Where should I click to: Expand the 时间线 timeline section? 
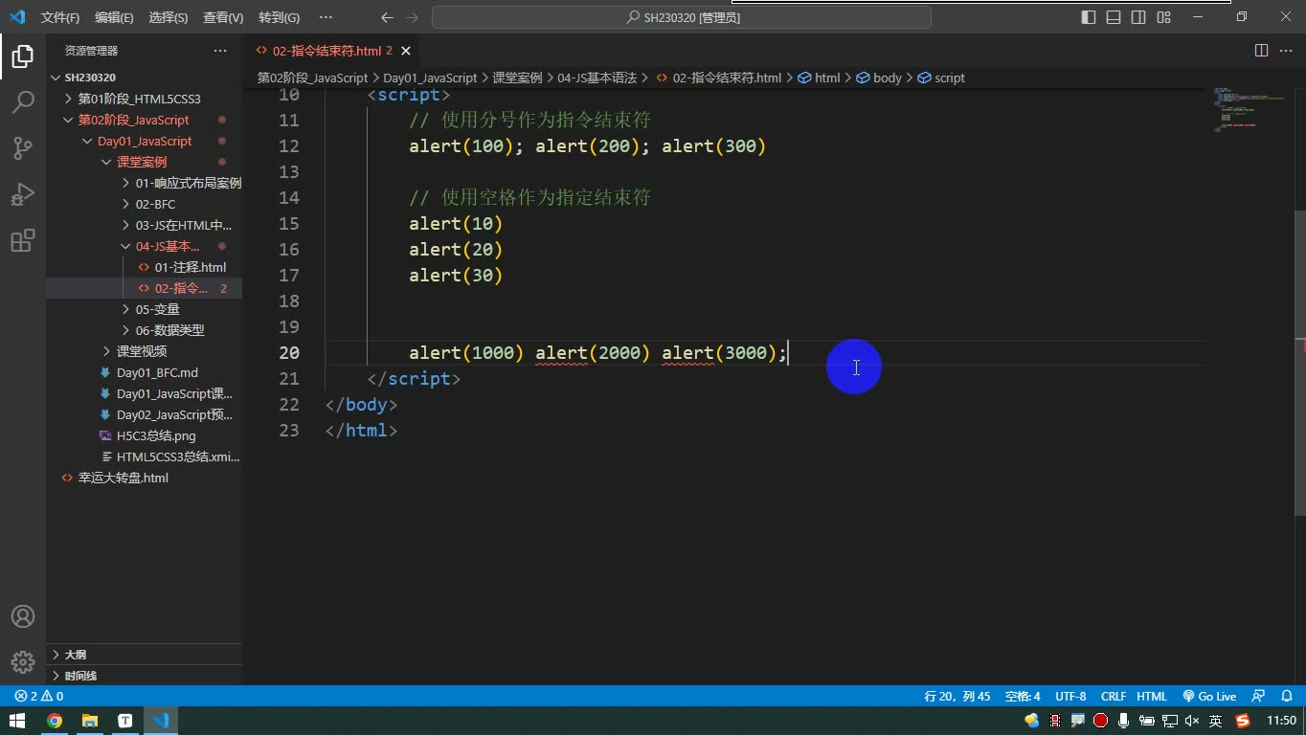[x=144, y=676]
